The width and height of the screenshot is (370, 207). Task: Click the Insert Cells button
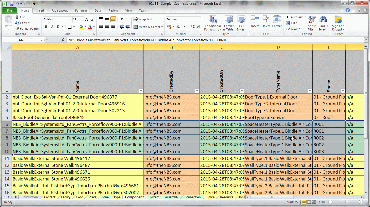[255, 23]
